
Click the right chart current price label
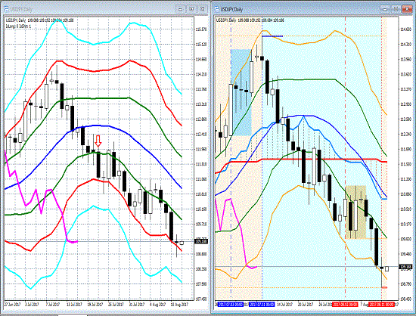coord(405,267)
